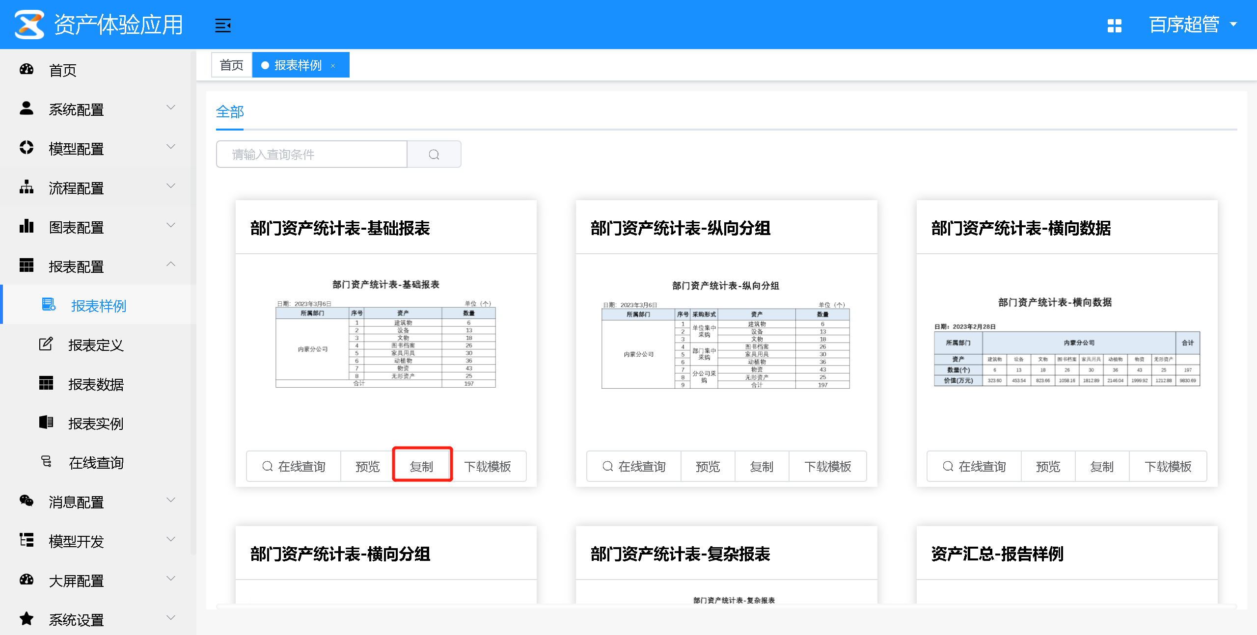Expand the 消息配置 menu chevron

171,500
